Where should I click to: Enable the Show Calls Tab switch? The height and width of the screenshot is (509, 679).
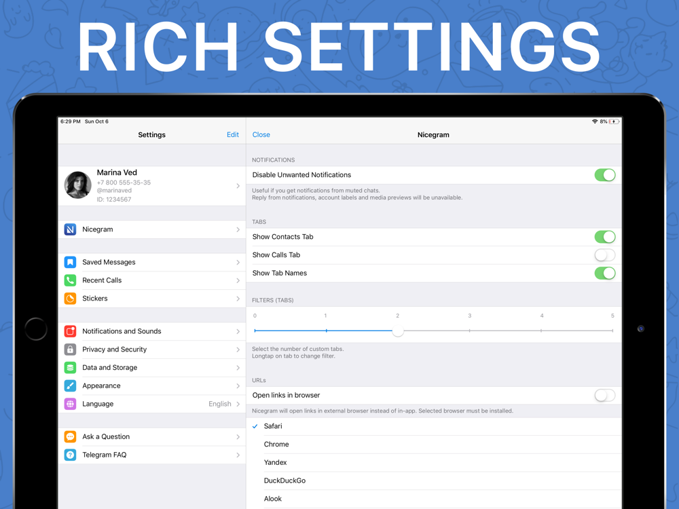pos(605,255)
